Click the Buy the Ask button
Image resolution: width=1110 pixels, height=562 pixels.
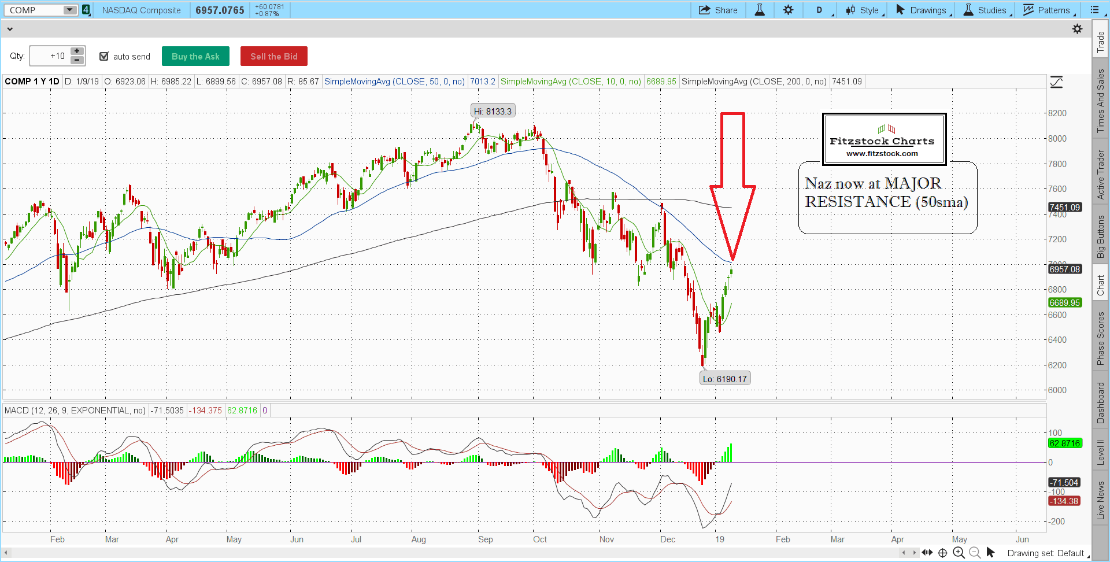click(195, 56)
